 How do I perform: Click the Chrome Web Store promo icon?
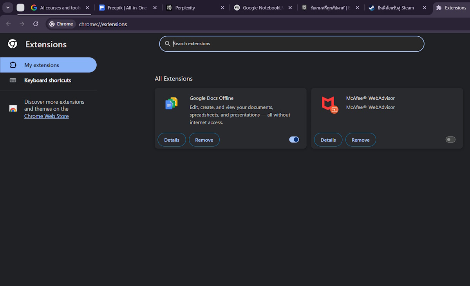tap(13, 109)
